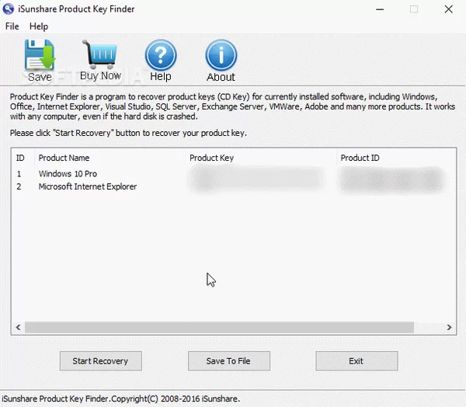The image size is (466, 407).
Task: Click the horizontal scrollbar right arrow
Action: tap(450, 329)
